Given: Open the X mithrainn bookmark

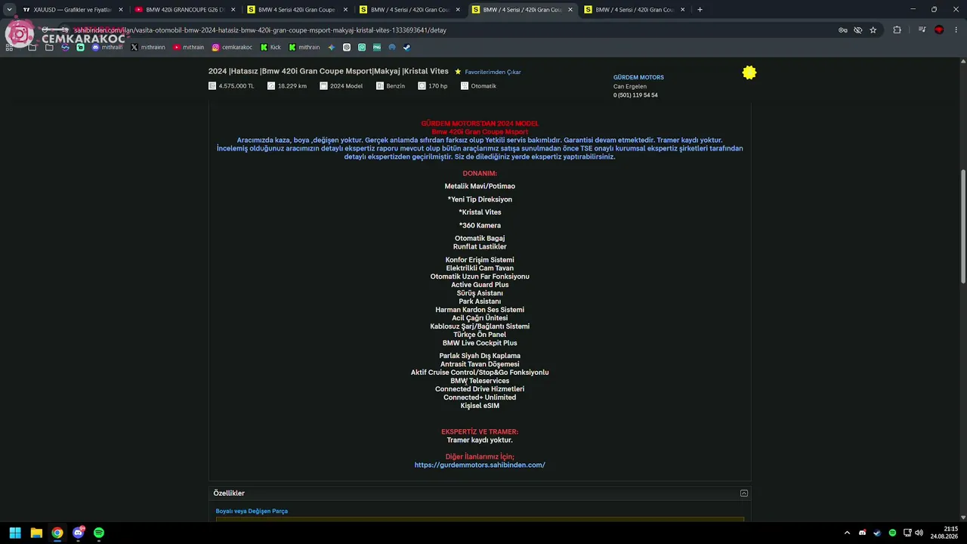Looking at the screenshot, I should (x=147, y=47).
